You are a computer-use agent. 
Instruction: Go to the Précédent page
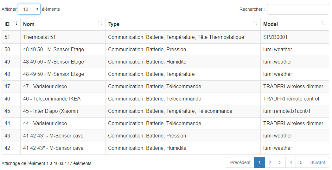[240, 162]
